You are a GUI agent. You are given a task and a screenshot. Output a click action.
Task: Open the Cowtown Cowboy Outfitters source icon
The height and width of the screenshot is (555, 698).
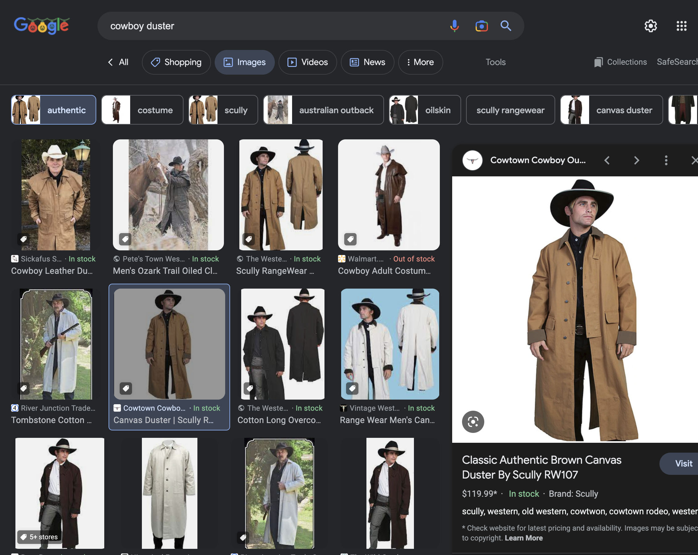(x=472, y=160)
